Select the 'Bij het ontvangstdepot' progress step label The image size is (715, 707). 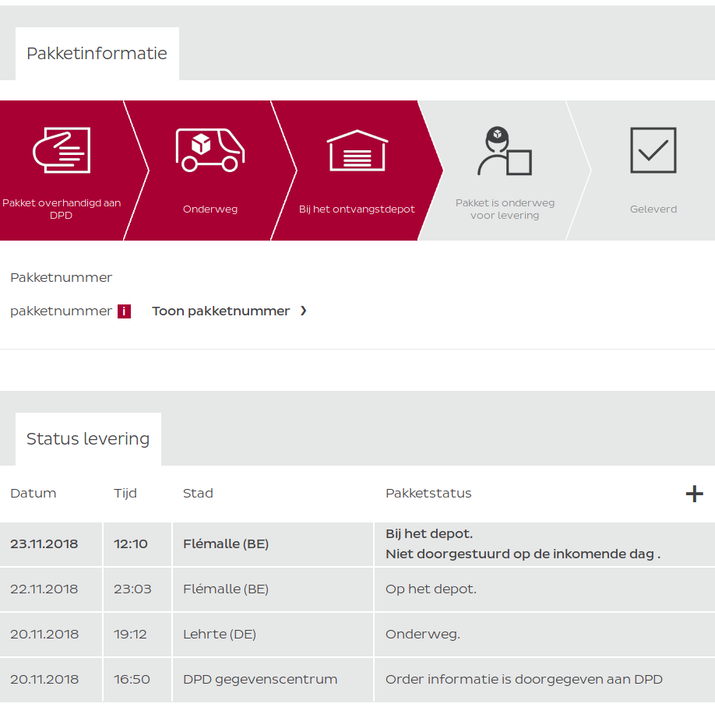pos(357,209)
